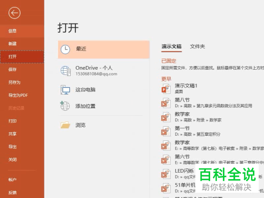The image size is (264, 198).
Task: Click 导出 in the sidebar
Action: (22, 147)
